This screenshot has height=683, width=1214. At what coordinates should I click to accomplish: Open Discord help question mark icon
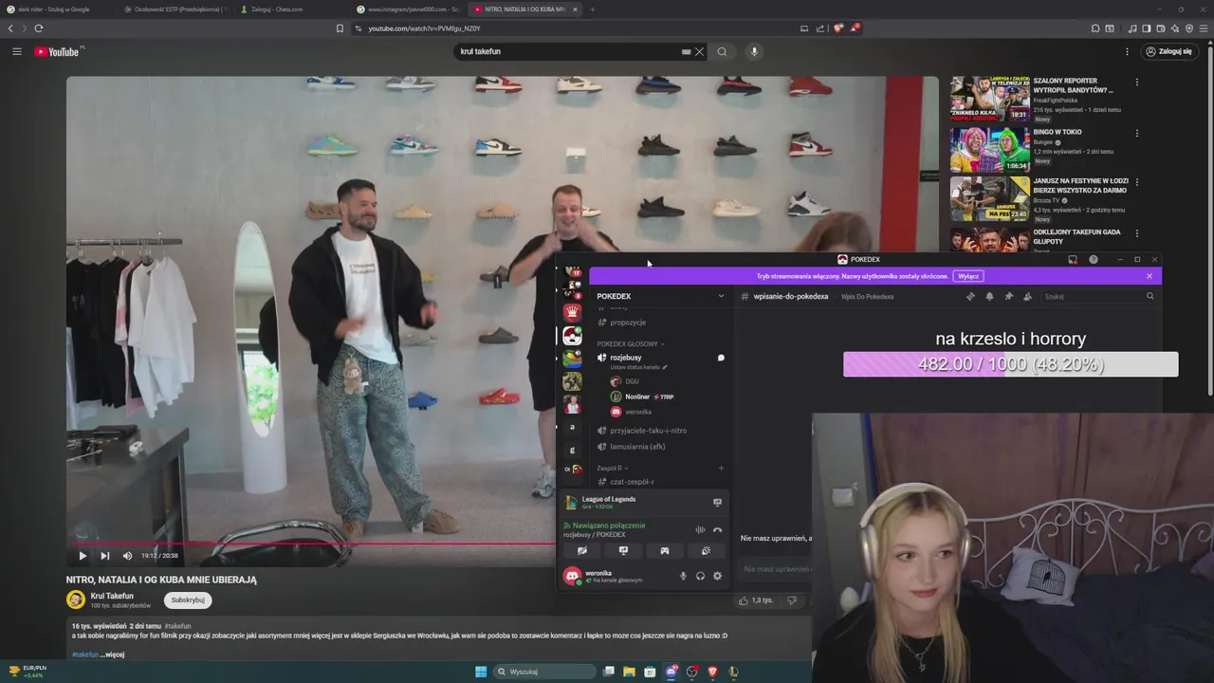(1094, 259)
